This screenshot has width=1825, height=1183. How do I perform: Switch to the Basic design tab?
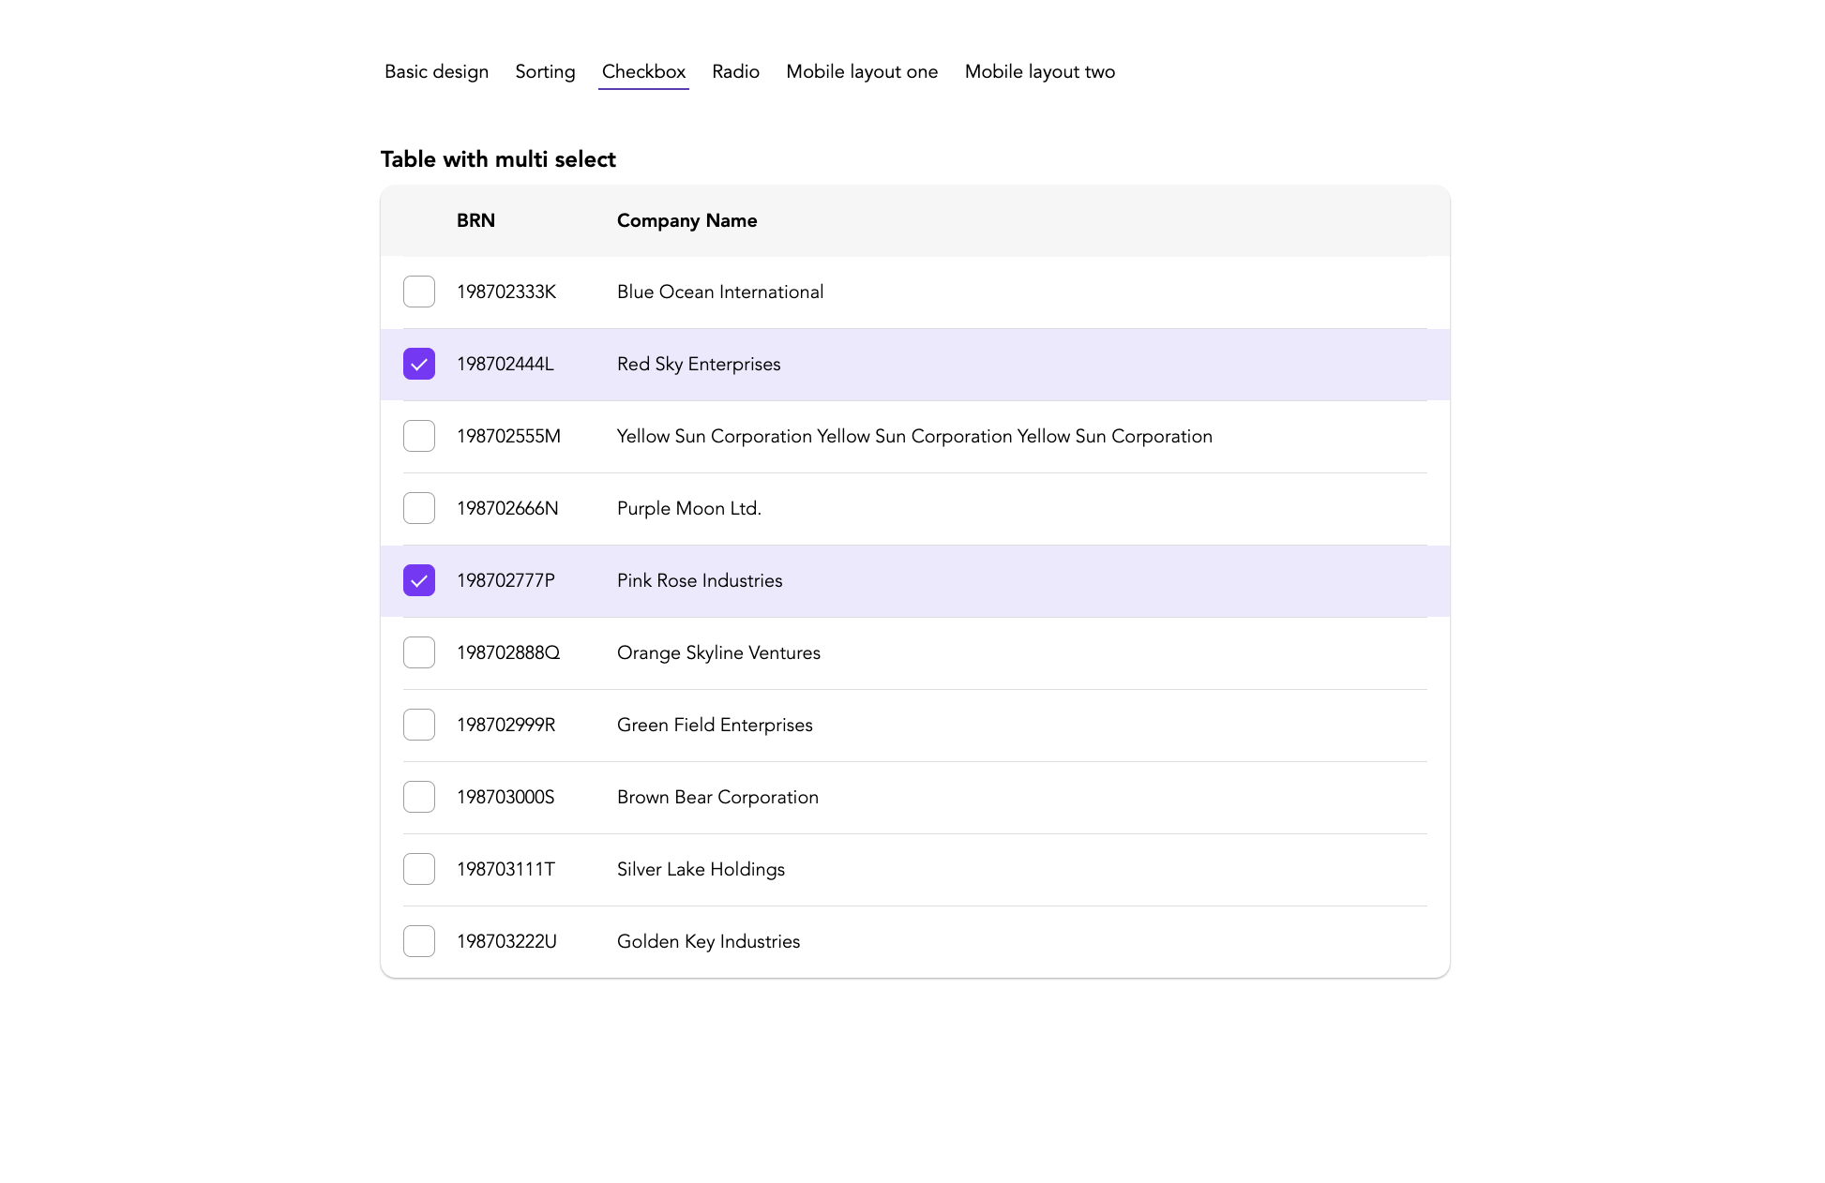(x=436, y=71)
